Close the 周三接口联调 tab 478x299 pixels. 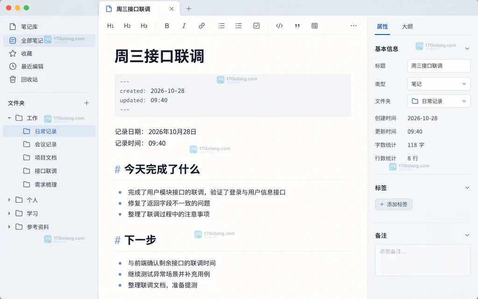[x=172, y=9]
